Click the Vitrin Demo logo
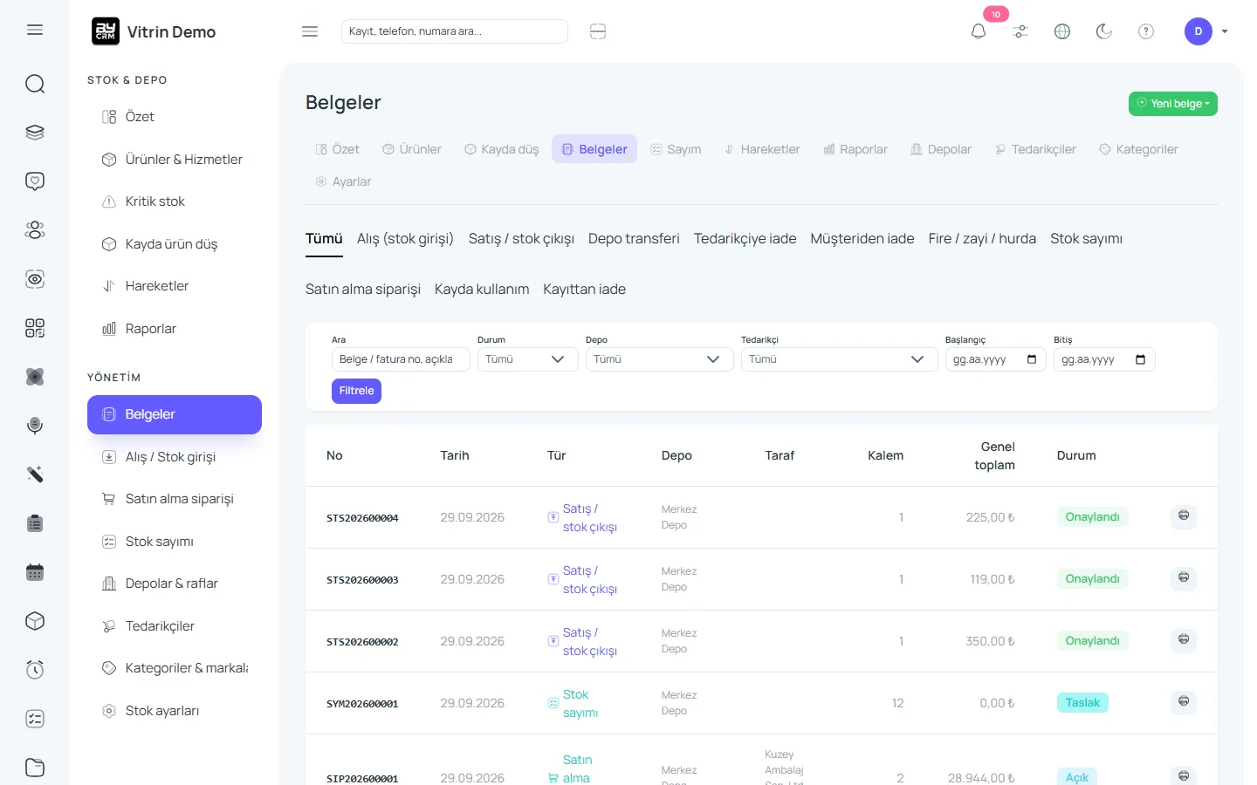This screenshot has height=785, width=1257. point(155,31)
